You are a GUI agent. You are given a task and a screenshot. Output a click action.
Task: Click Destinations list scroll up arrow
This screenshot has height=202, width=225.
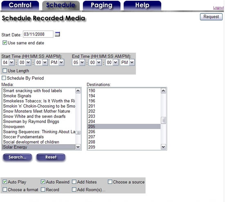[x=163, y=91]
